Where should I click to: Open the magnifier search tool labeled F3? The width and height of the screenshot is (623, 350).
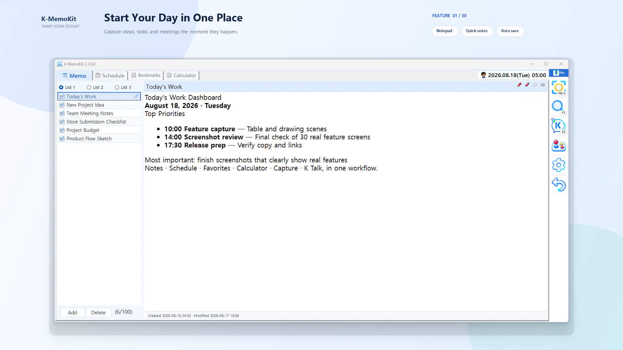point(558,107)
